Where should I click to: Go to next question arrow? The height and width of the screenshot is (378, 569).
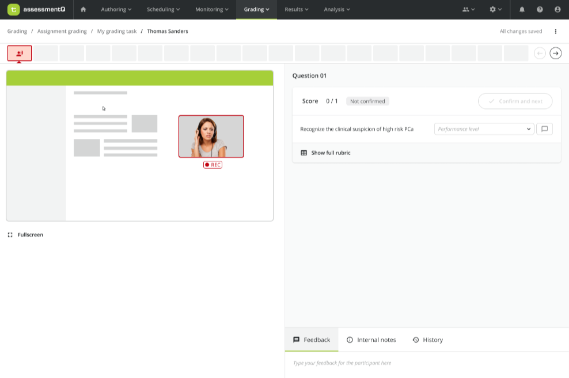click(x=555, y=54)
